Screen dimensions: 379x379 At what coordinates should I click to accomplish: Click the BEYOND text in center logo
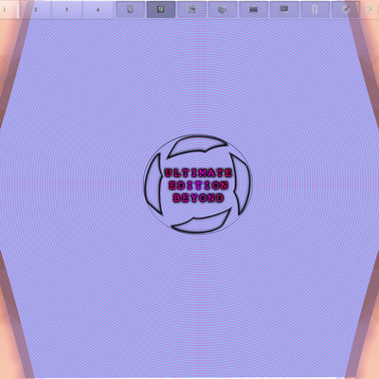pos(198,198)
